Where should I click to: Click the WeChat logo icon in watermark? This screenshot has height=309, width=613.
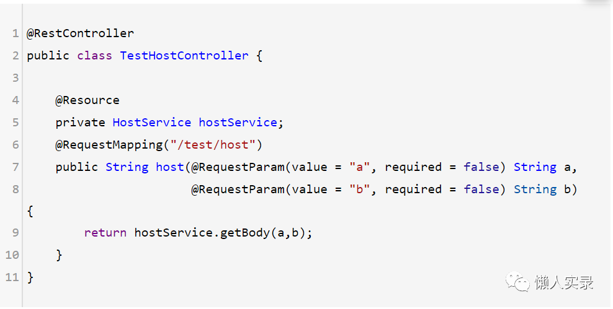point(518,281)
